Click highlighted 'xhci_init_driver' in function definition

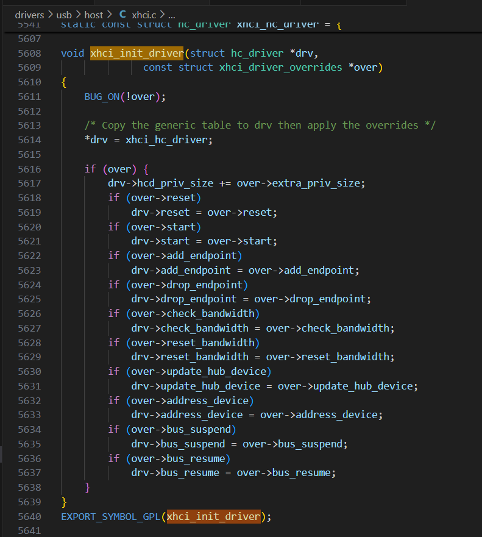pyautogui.click(x=137, y=54)
